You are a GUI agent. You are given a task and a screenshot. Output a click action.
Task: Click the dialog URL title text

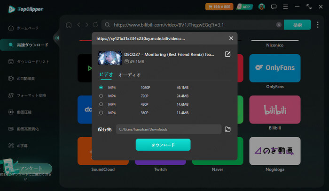pyautogui.click(x=141, y=39)
